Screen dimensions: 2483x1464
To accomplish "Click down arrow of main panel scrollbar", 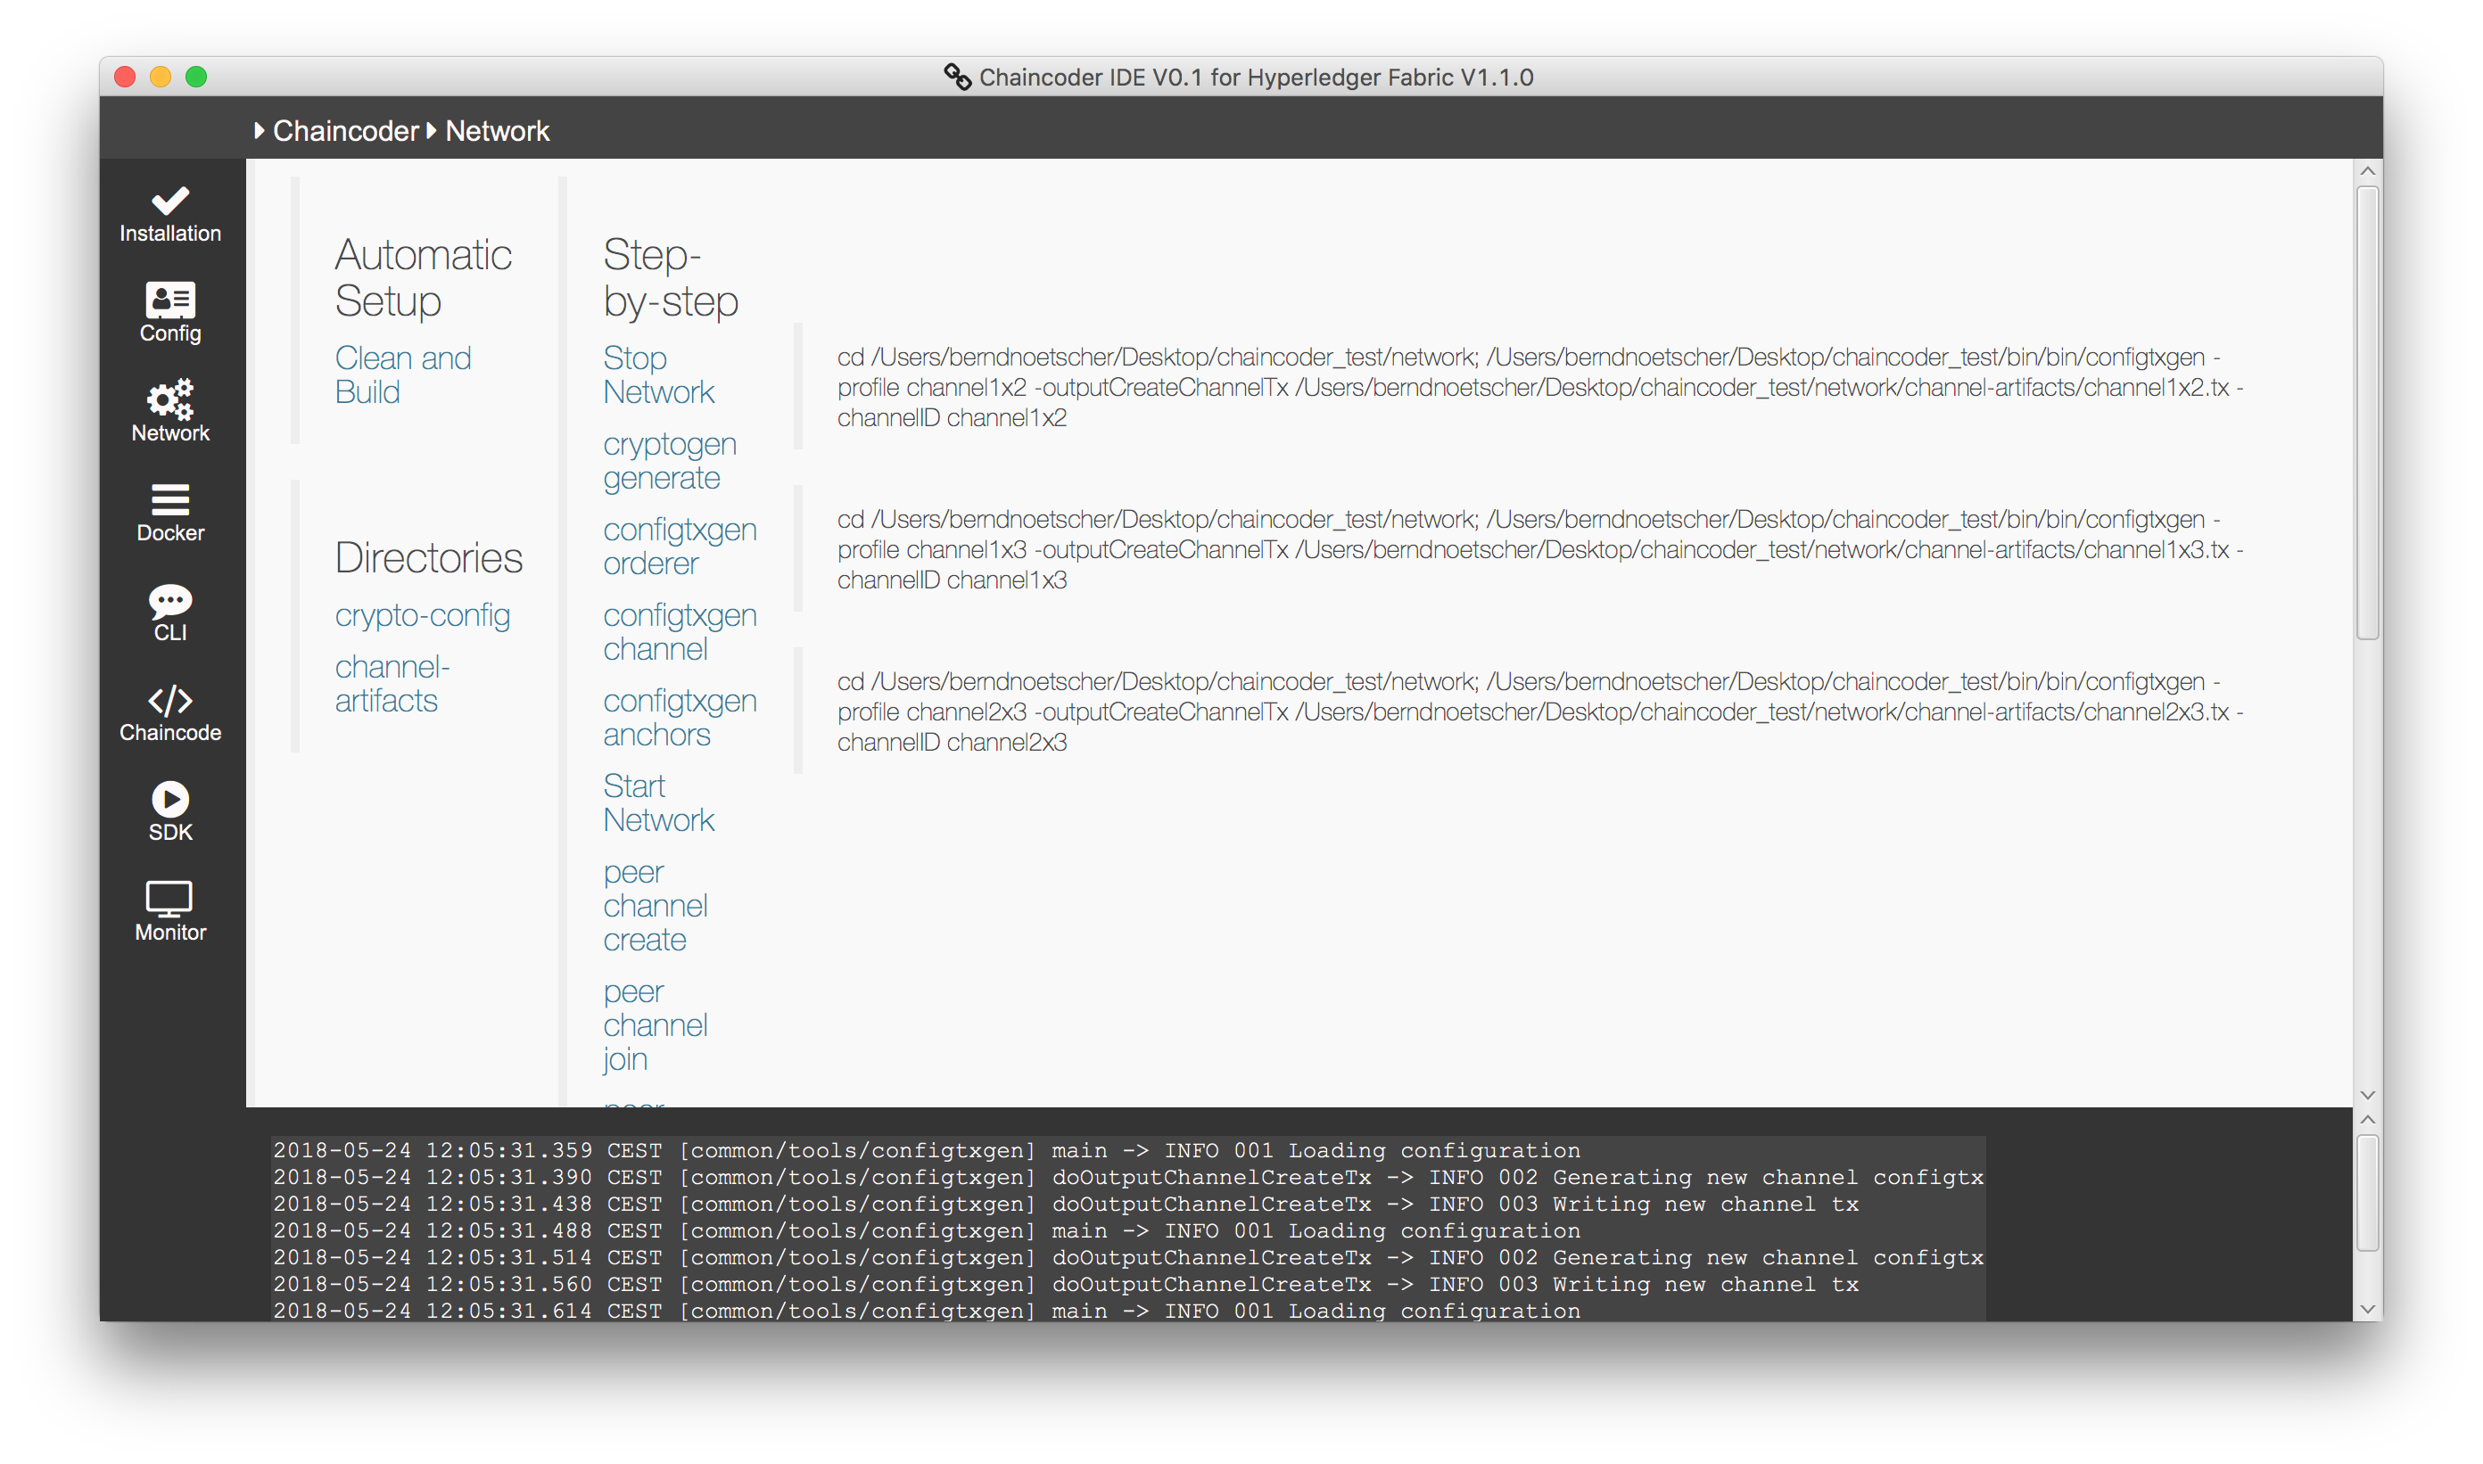I will click(2366, 1096).
